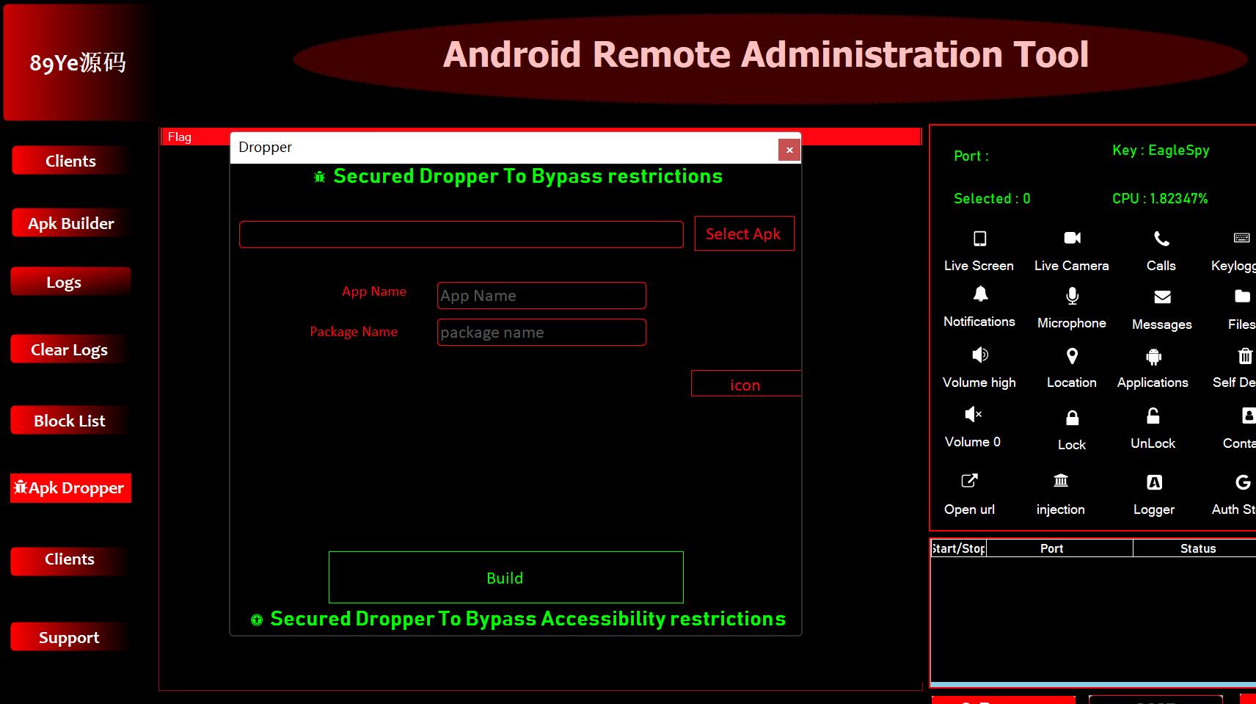Click the Select Apk button
1256x704 pixels.
pyautogui.click(x=744, y=233)
